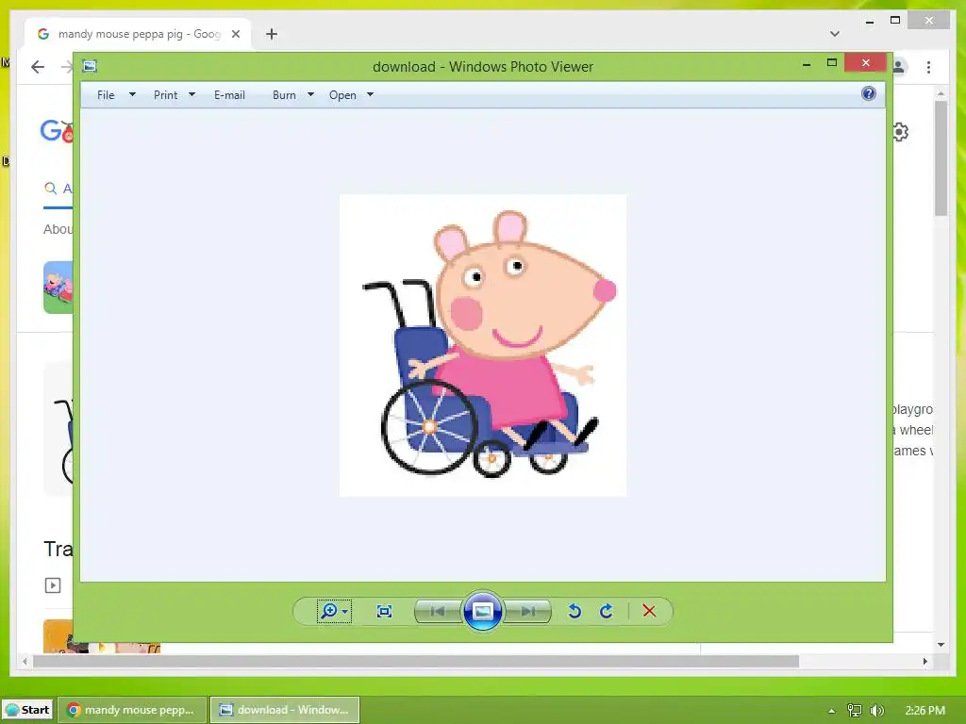Switch to Chrome via taskbar button
Viewport: 966px width, 724px height.
pos(131,710)
